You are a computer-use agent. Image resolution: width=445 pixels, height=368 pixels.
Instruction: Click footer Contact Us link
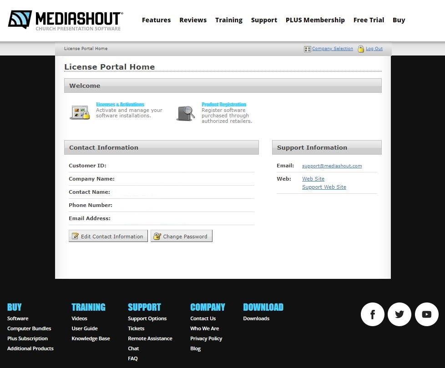click(x=203, y=318)
